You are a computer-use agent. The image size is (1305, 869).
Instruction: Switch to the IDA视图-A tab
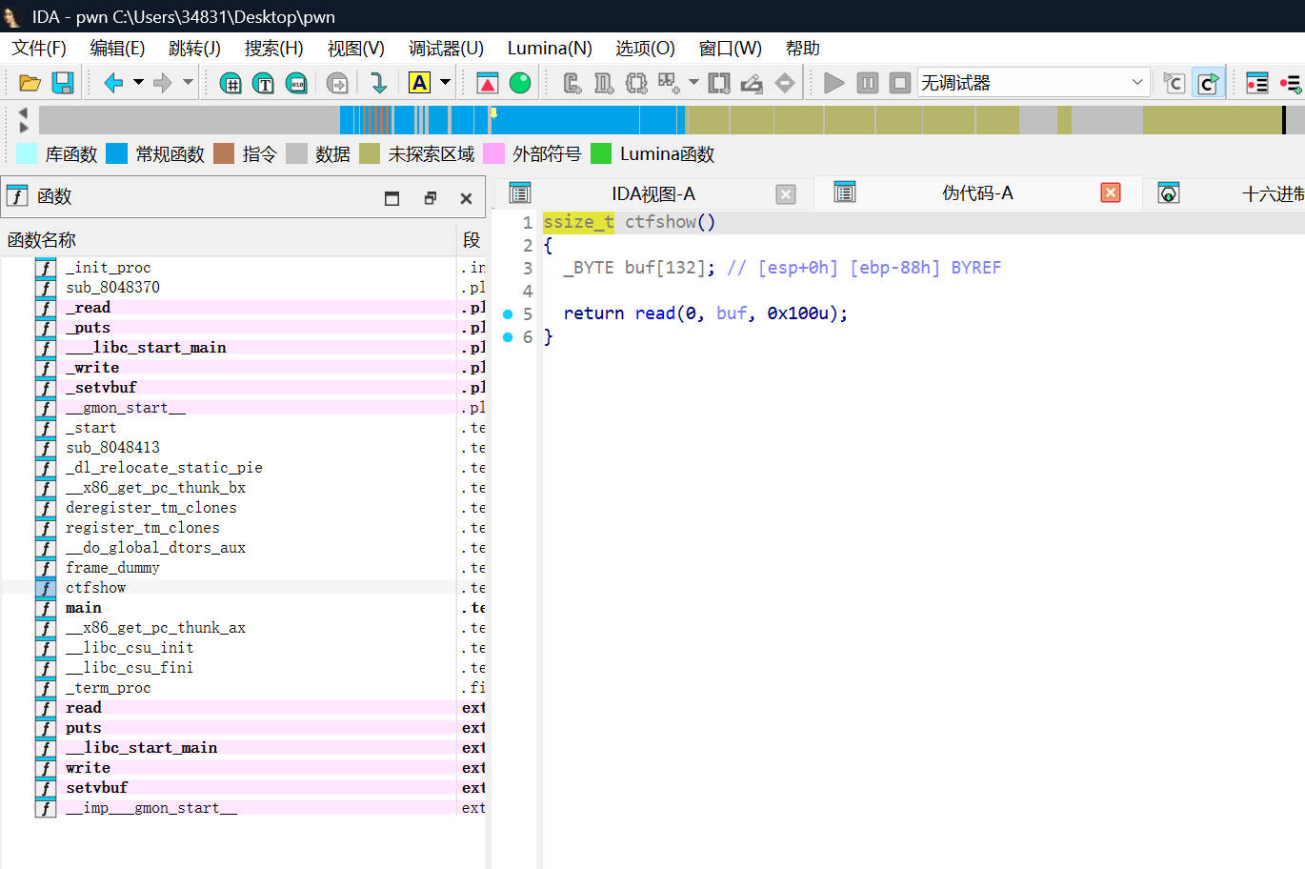pos(652,193)
